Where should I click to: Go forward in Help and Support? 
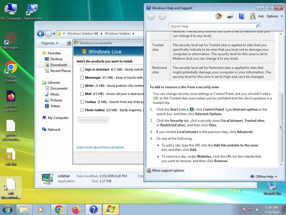click(x=162, y=17)
